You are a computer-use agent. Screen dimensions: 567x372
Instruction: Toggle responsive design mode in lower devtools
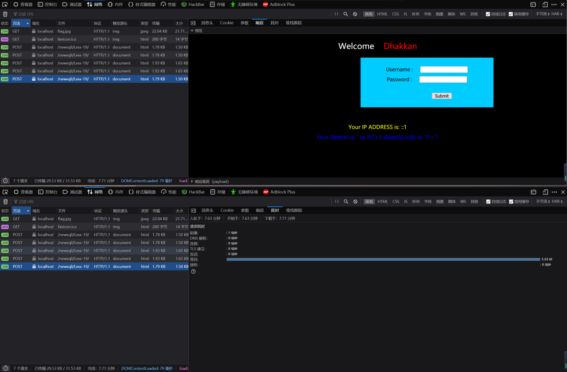545,192
